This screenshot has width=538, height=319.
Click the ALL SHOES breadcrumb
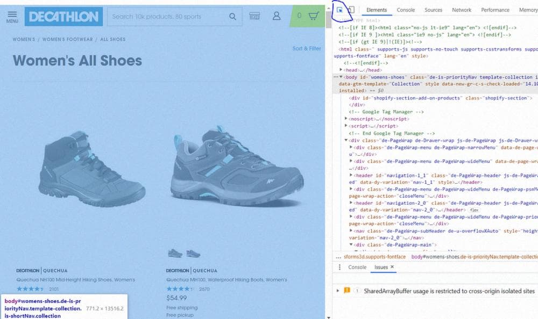click(x=113, y=39)
